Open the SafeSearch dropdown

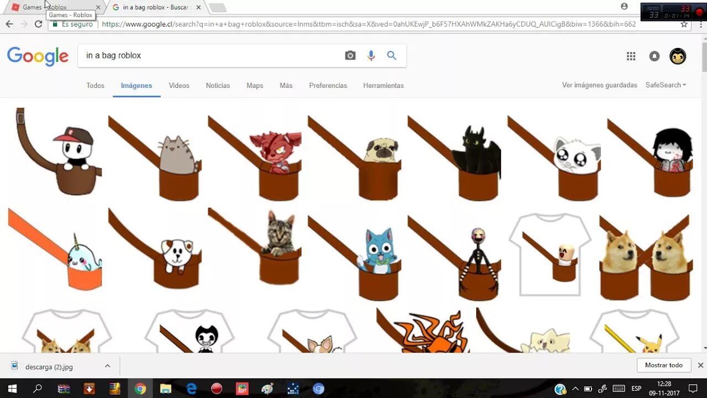pyautogui.click(x=666, y=85)
